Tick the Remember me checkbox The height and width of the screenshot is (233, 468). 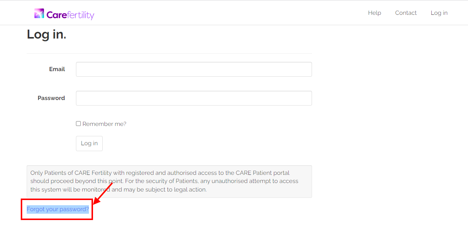(x=78, y=124)
